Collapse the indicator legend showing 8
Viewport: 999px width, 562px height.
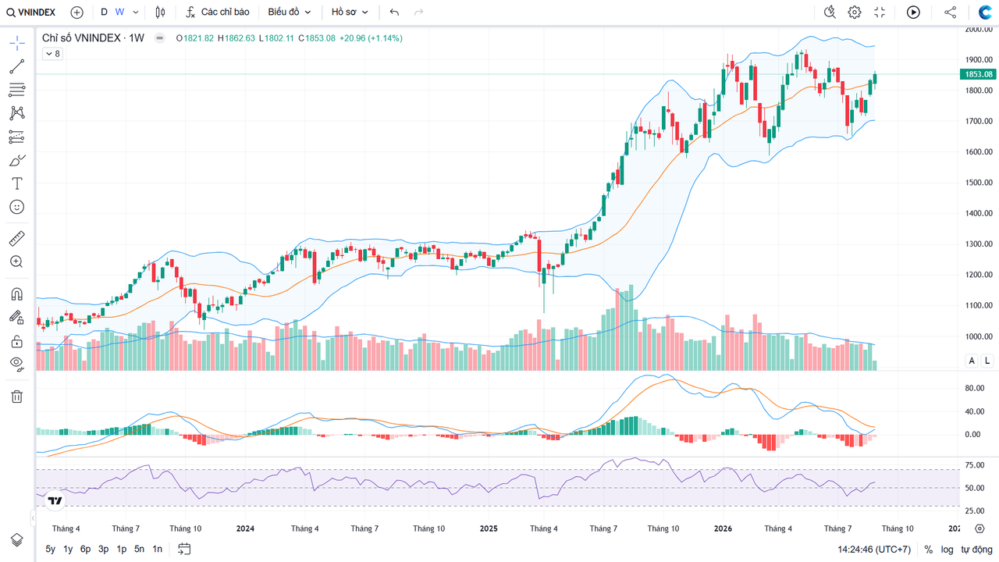pyautogui.click(x=52, y=54)
